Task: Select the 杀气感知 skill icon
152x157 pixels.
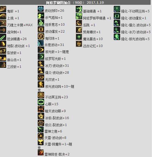Action: coord(41,16)
